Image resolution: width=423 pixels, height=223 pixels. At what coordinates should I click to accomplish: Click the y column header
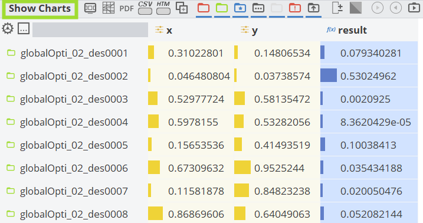(x=255, y=31)
